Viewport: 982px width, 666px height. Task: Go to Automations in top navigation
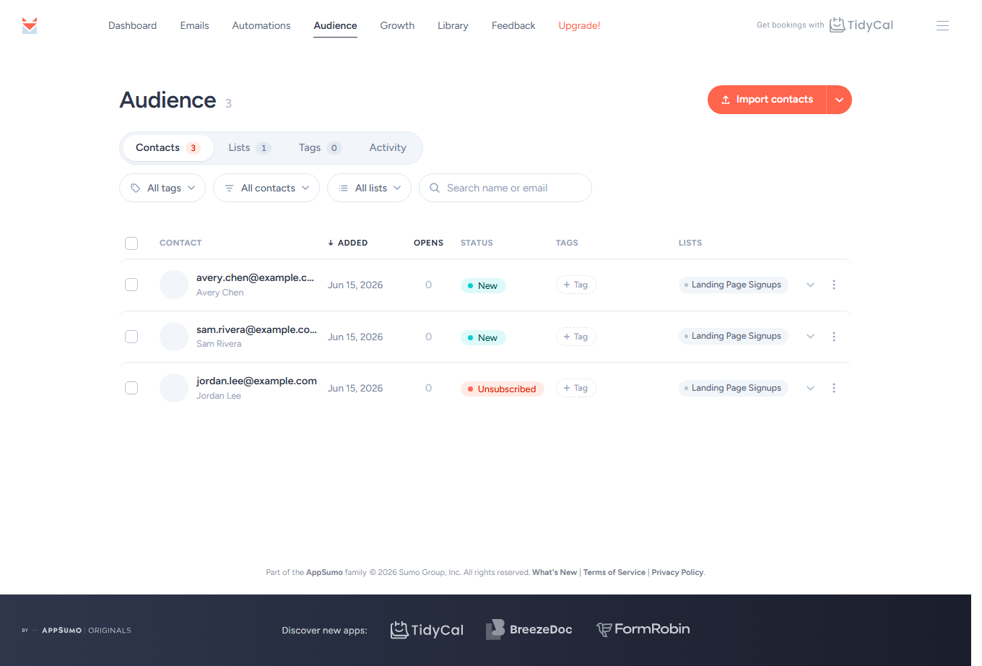pyautogui.click(x=261, y=25)
